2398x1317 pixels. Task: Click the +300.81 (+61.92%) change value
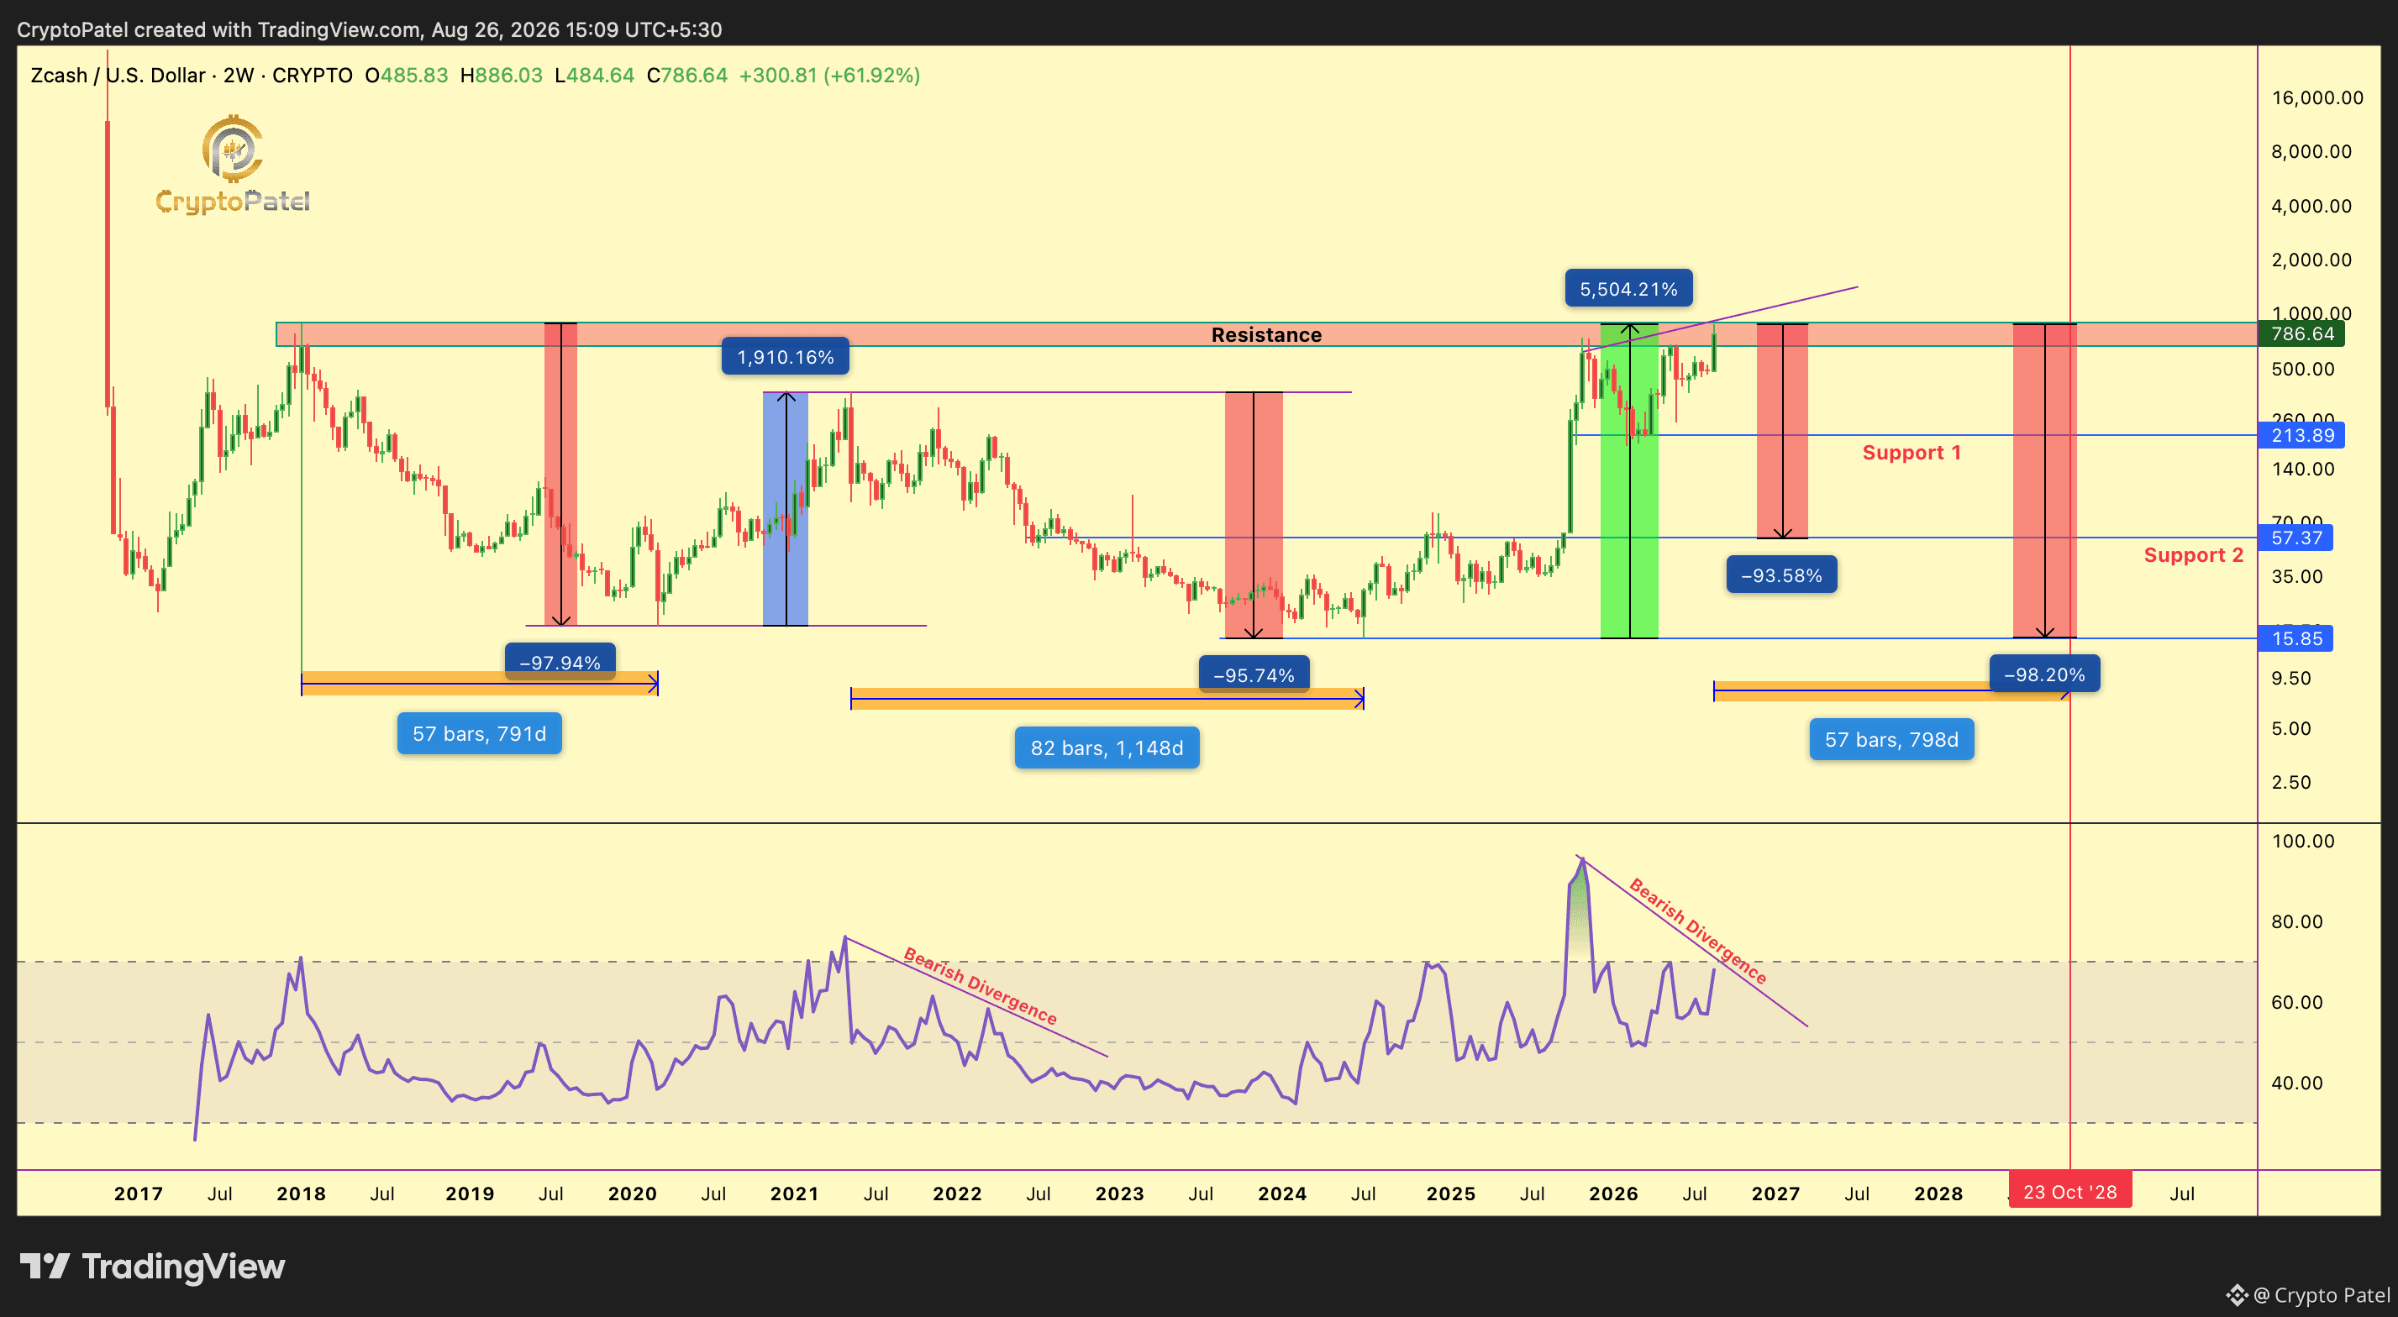tap(829, 76)
